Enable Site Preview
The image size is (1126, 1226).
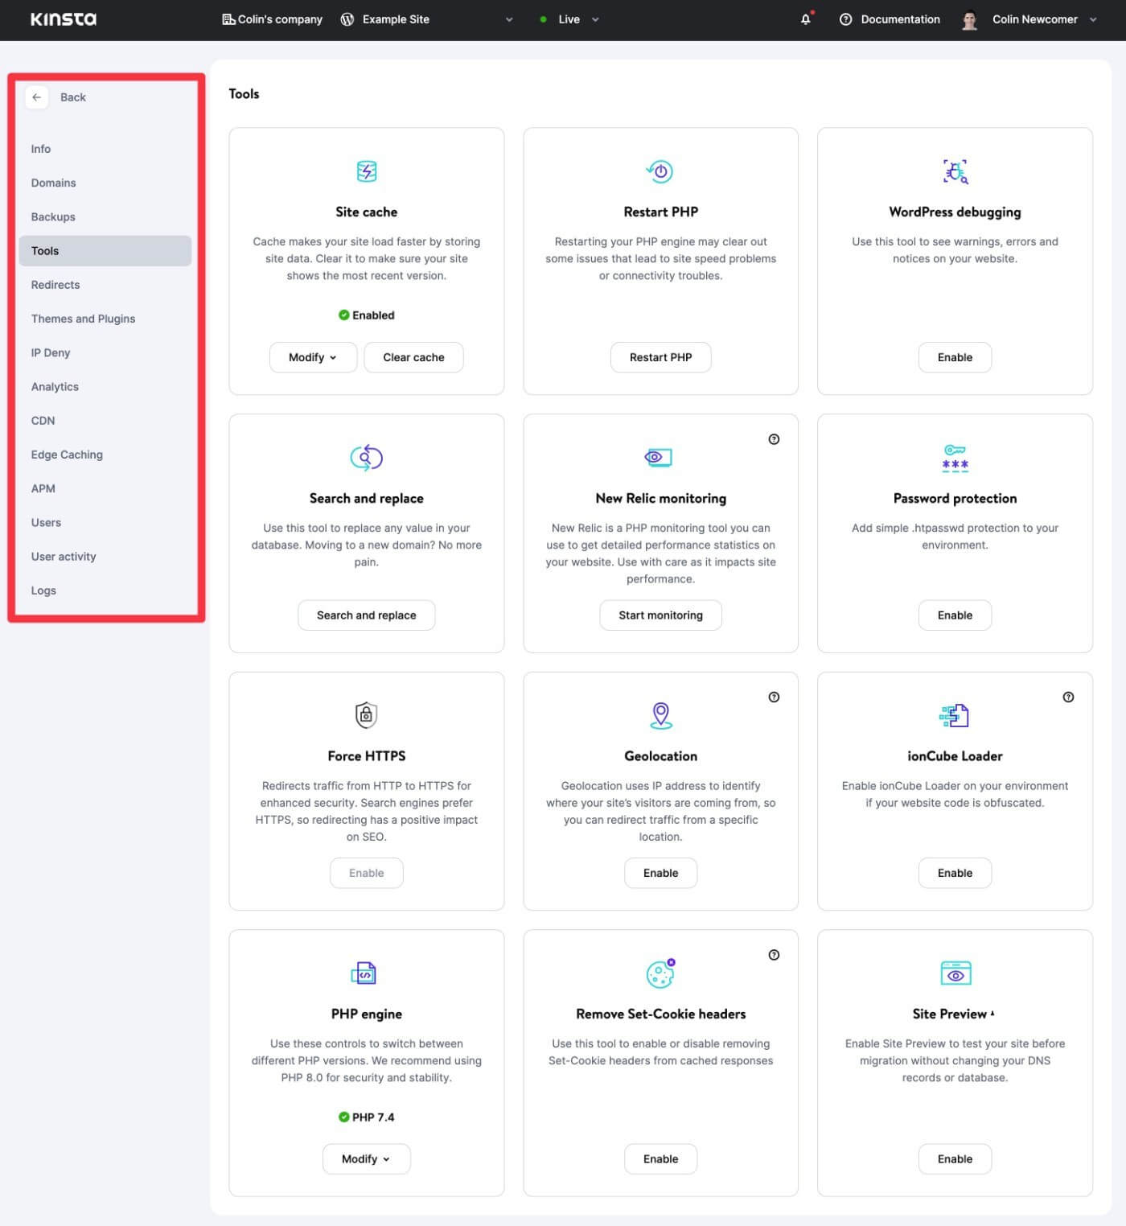(955, 1159)
